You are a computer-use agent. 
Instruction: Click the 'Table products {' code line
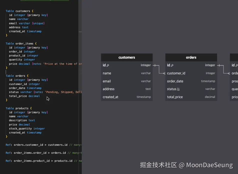click(x=19, y=108)
